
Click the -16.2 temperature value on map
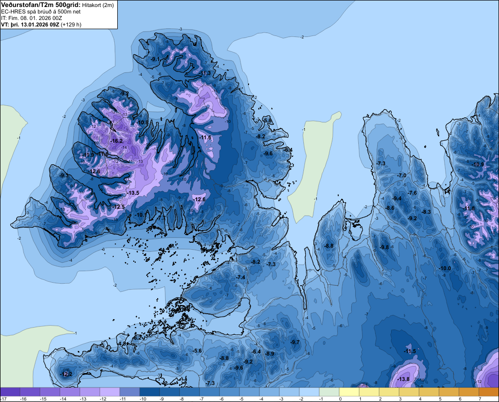[116, 141]
